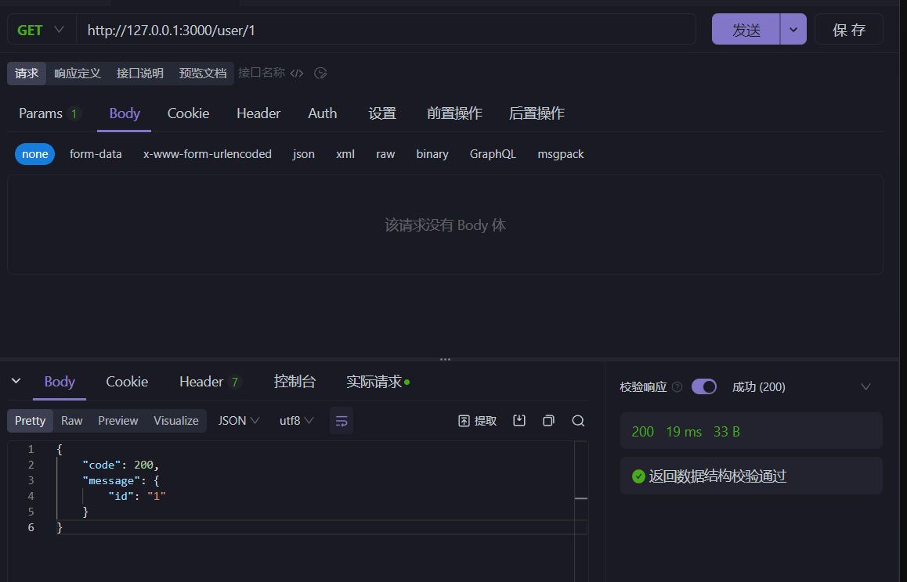Expand the arrow next to 发送
Viewport: 907px width, 582px height.
pos(793,30)
